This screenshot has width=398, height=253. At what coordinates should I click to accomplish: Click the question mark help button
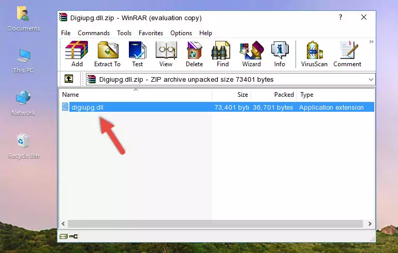click(341, 17)
